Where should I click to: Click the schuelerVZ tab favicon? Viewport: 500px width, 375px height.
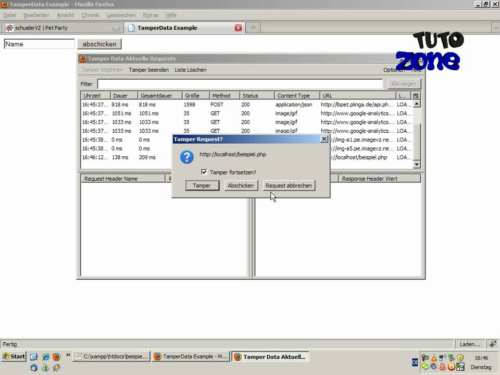(9, 28)
